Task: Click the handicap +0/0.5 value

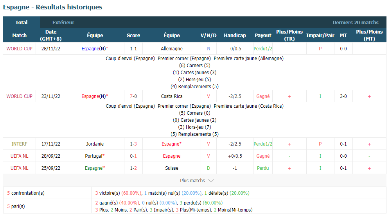Action: (235, 156)
